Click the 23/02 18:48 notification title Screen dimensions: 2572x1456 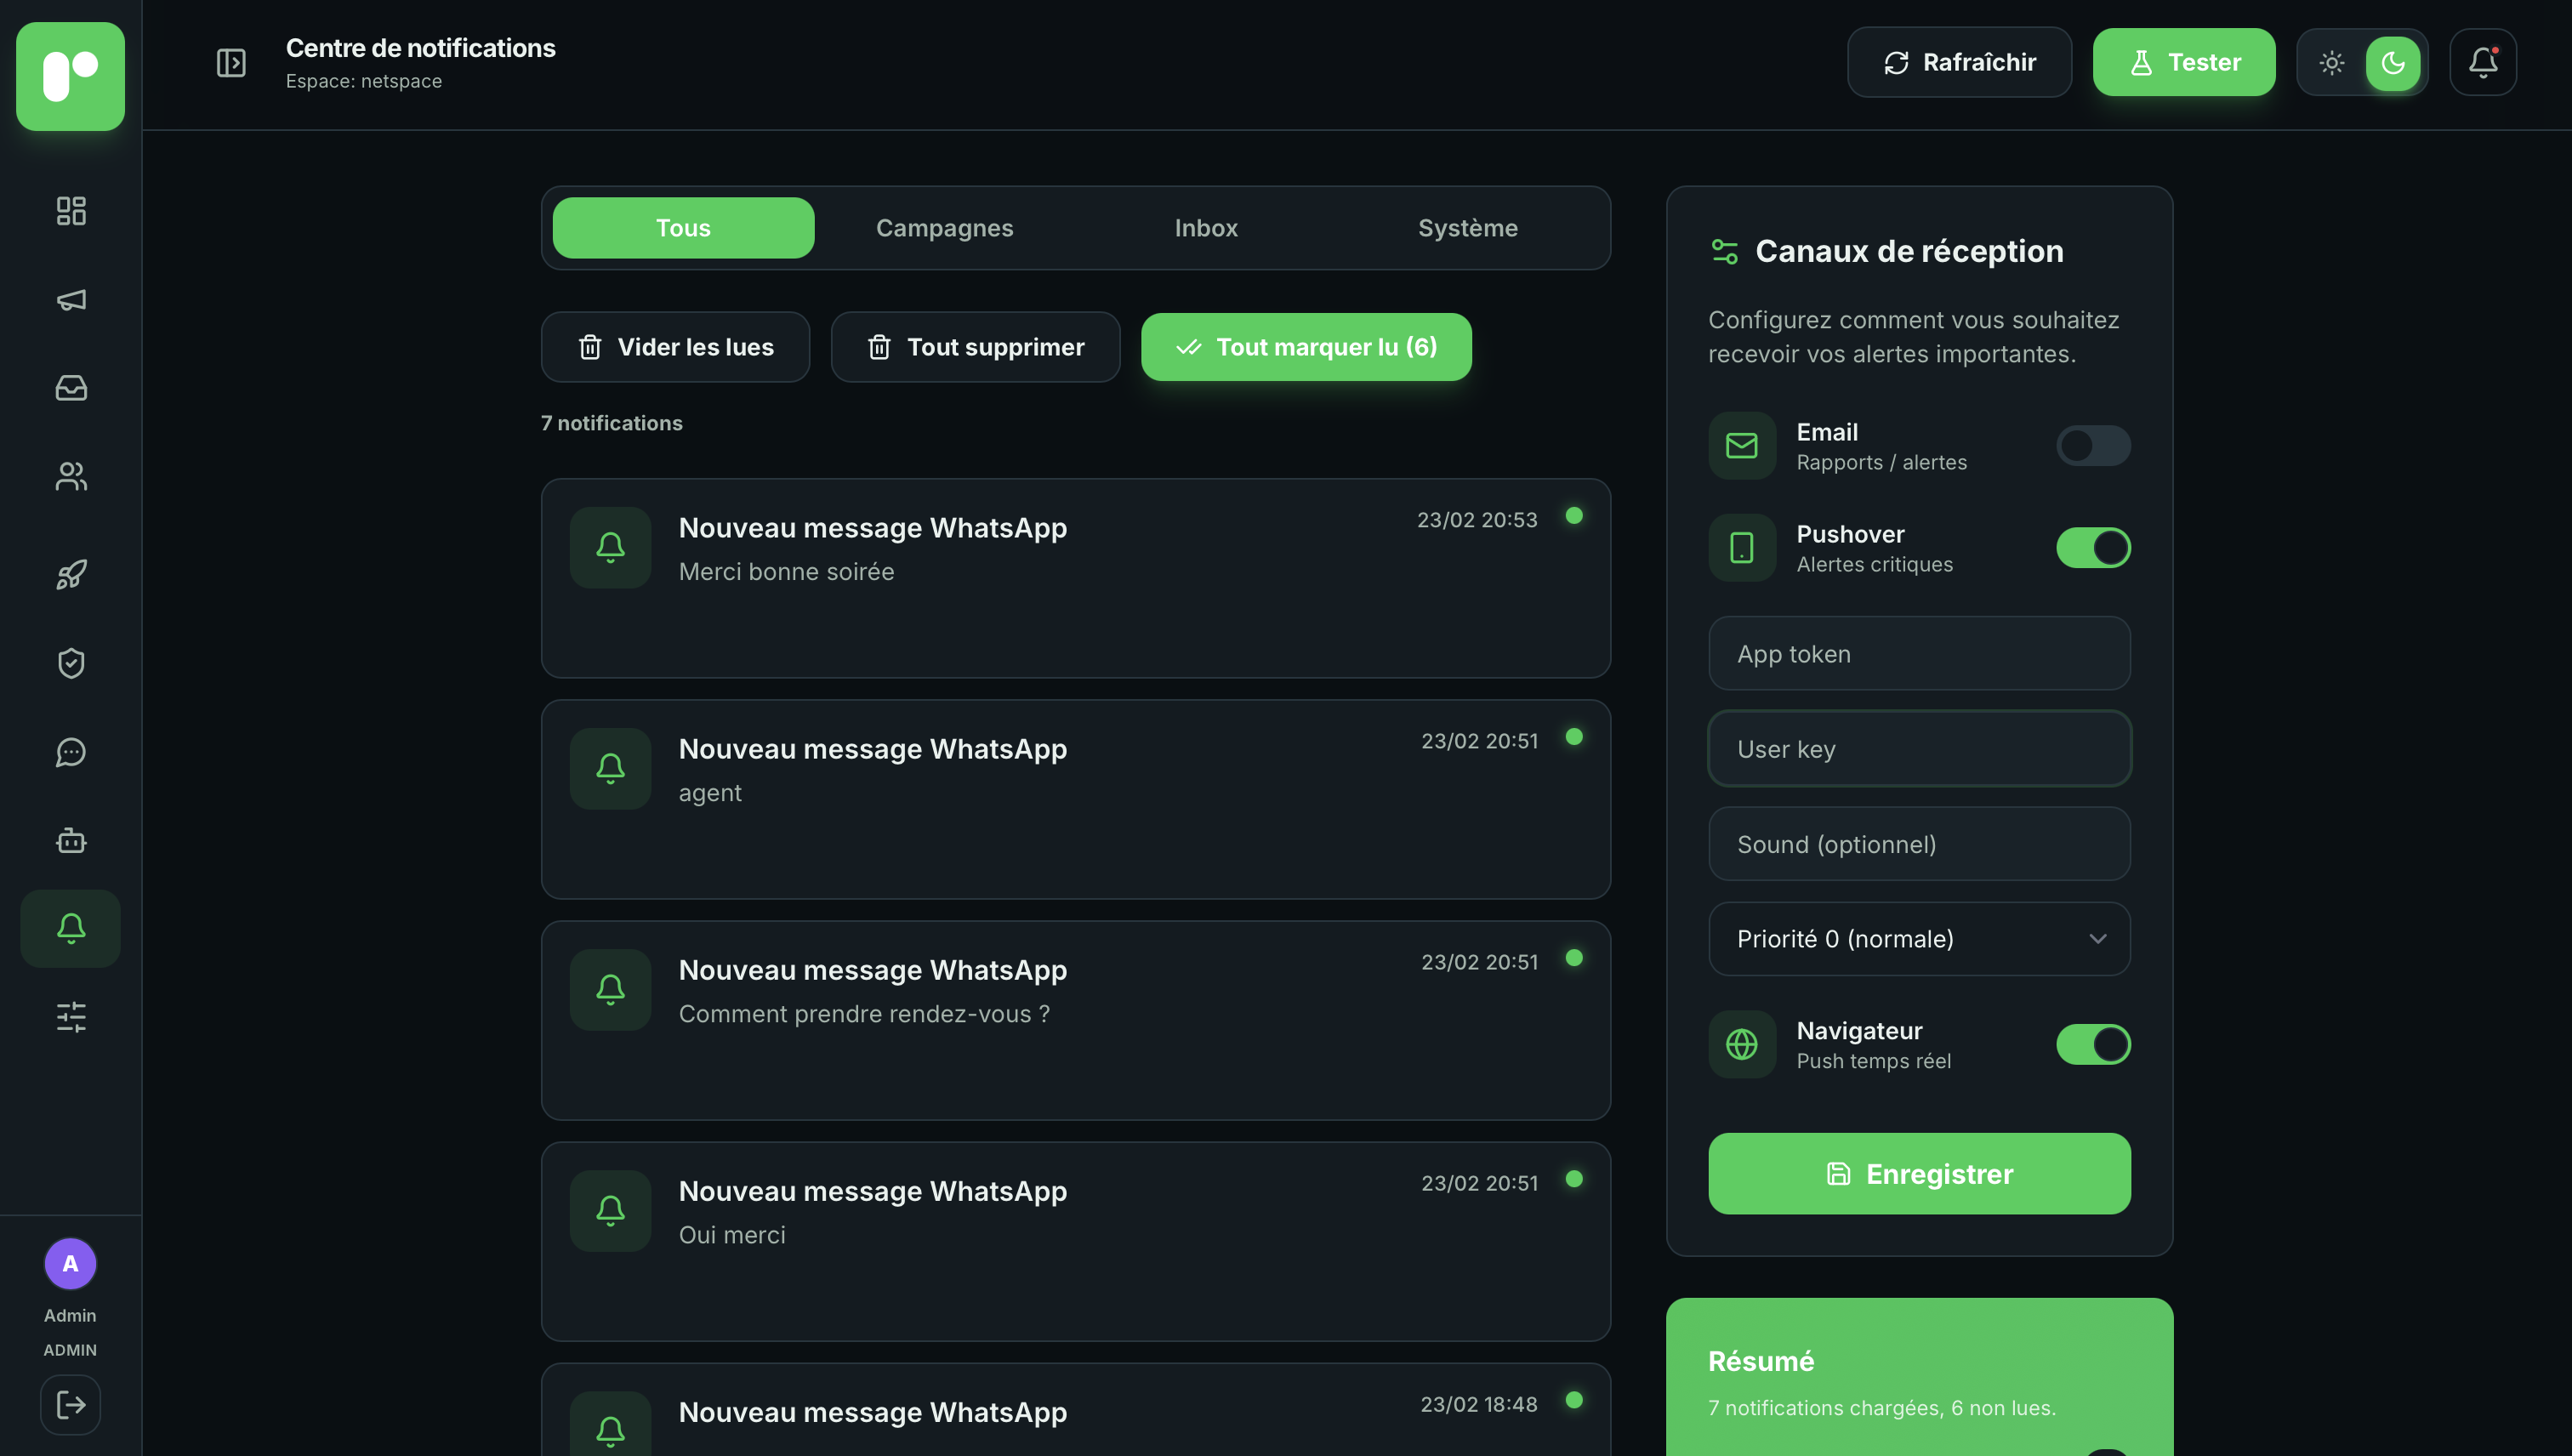(x=872, y=1412)
